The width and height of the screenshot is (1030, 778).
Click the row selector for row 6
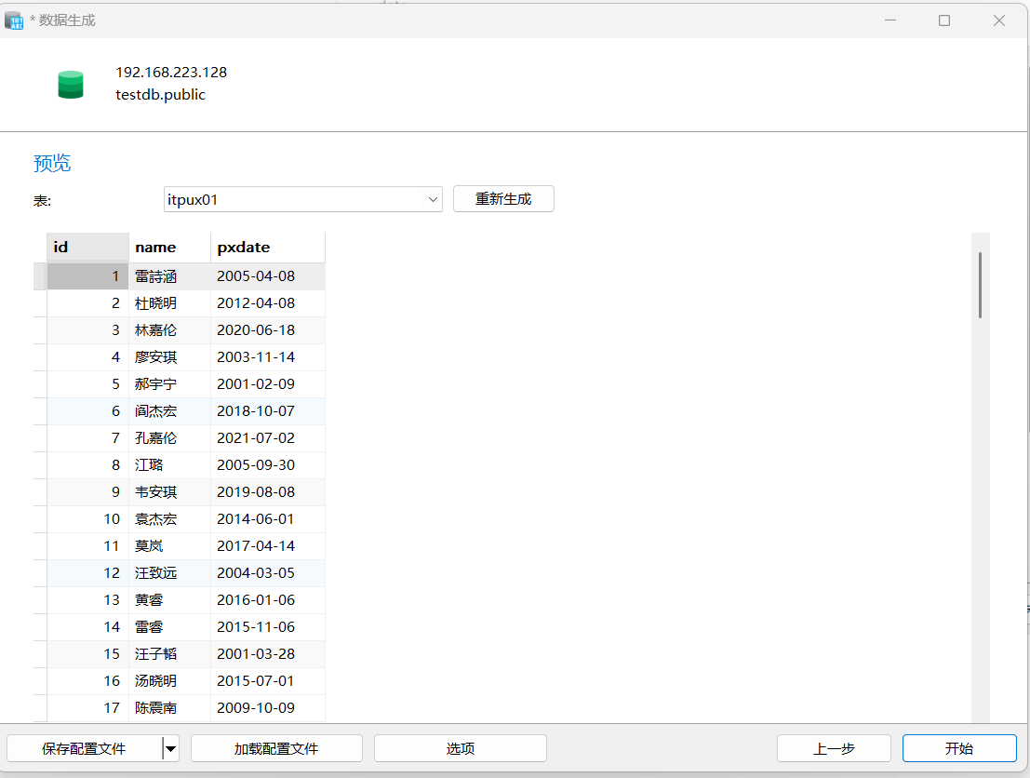(40, 411)
